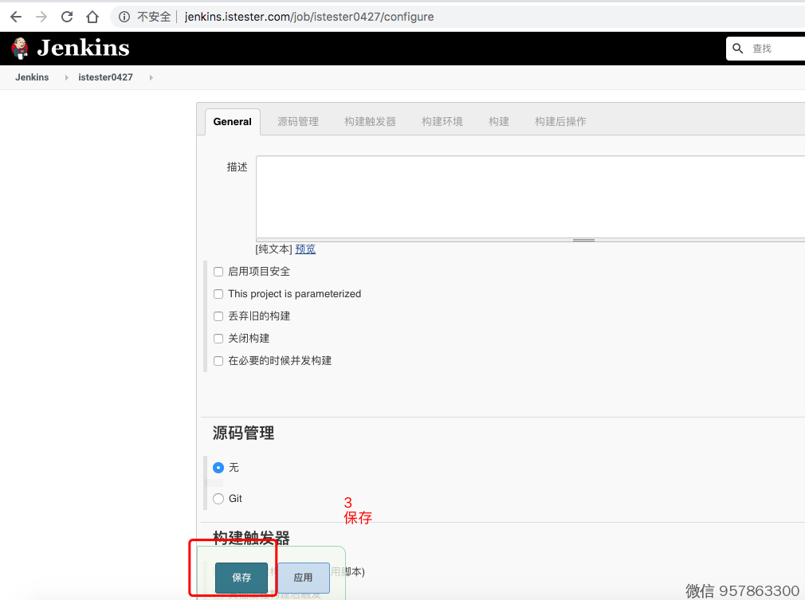Image resolution: width=805 pixels, height=600 pixels.
Task: Select the Git radio option
Action: click(218, 499)
